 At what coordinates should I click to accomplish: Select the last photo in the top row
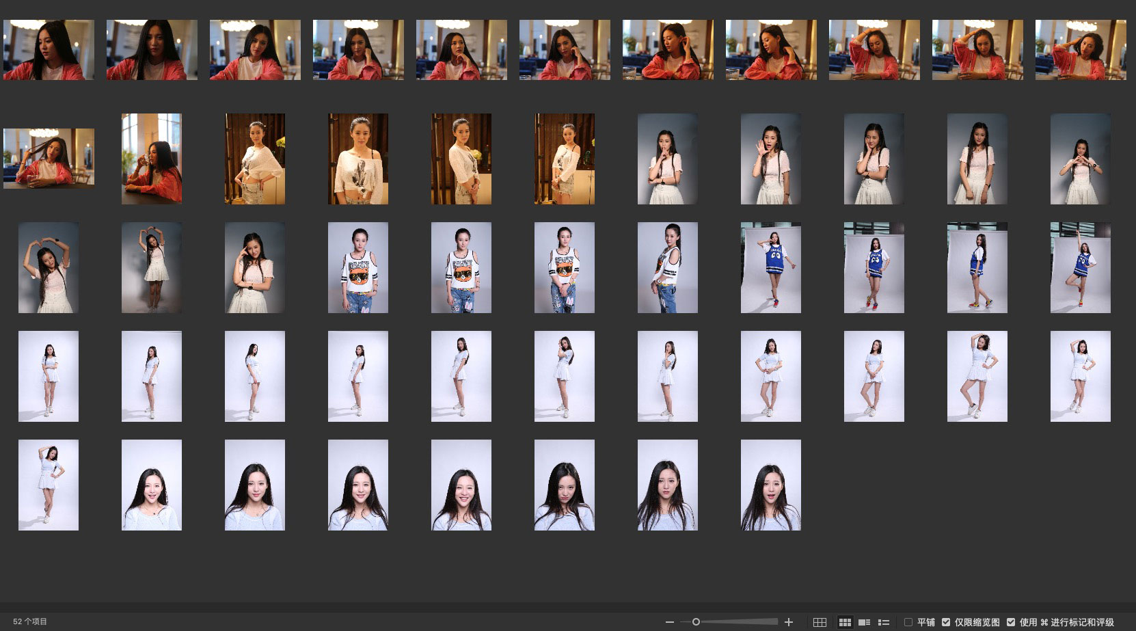coord(1080,50)
